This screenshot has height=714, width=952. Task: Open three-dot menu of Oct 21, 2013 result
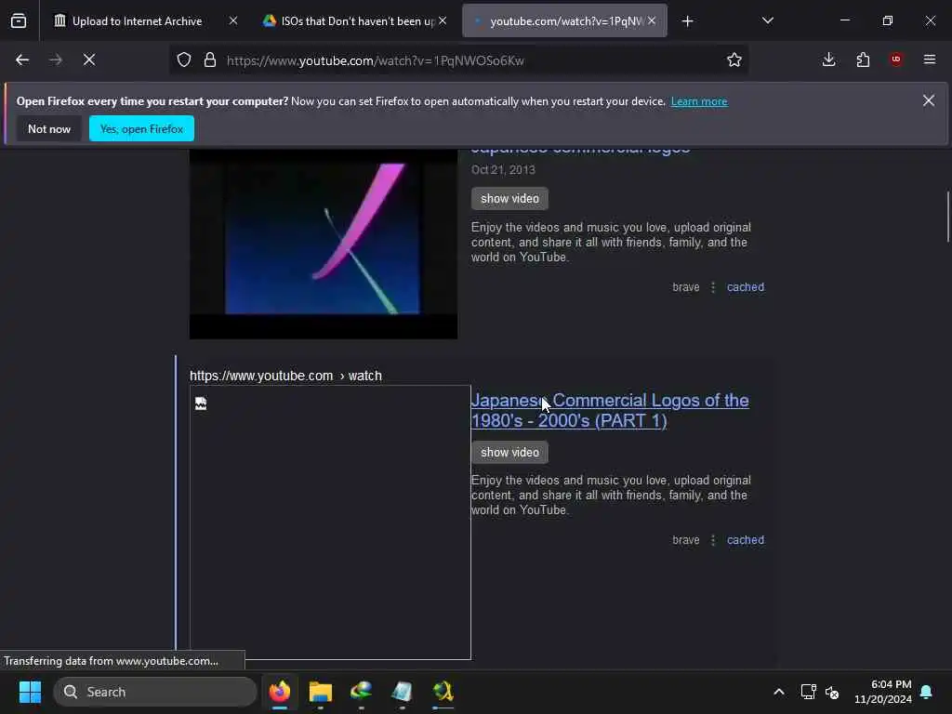pyautogui.click(x=713, y=287)
